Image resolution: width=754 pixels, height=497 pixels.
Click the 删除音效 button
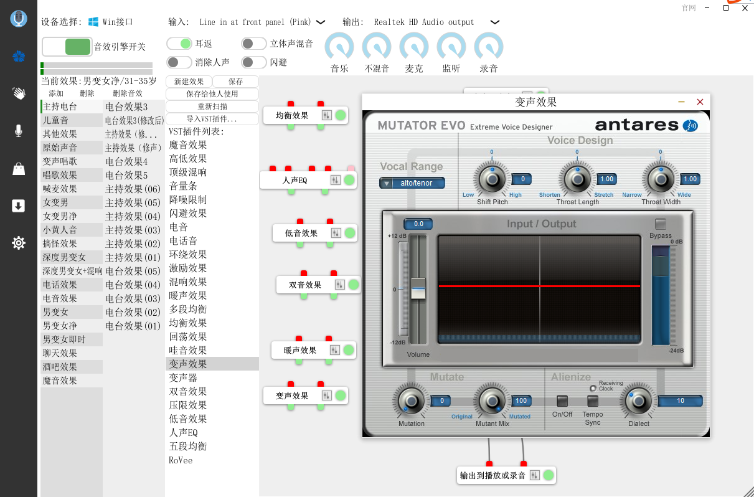click(128, 93)
